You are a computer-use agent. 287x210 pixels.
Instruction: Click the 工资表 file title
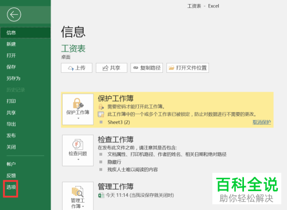pos(73,48)
